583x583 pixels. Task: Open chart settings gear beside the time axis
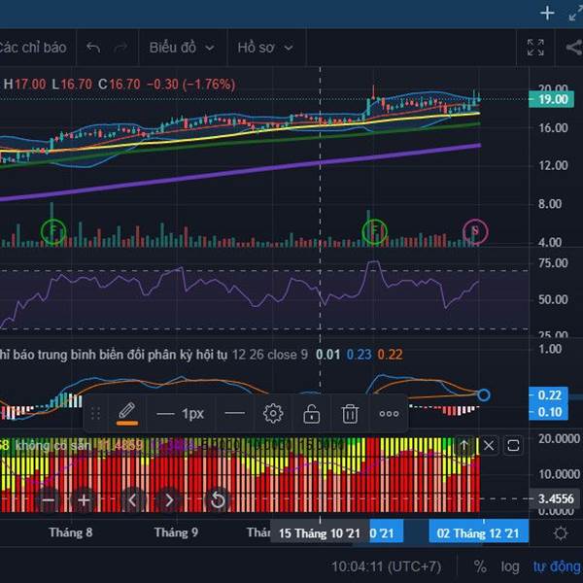561,533
